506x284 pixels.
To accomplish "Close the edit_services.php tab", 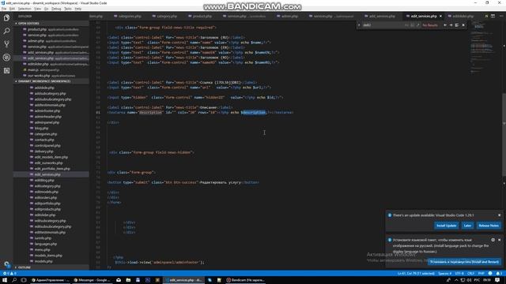I will 440,16.
